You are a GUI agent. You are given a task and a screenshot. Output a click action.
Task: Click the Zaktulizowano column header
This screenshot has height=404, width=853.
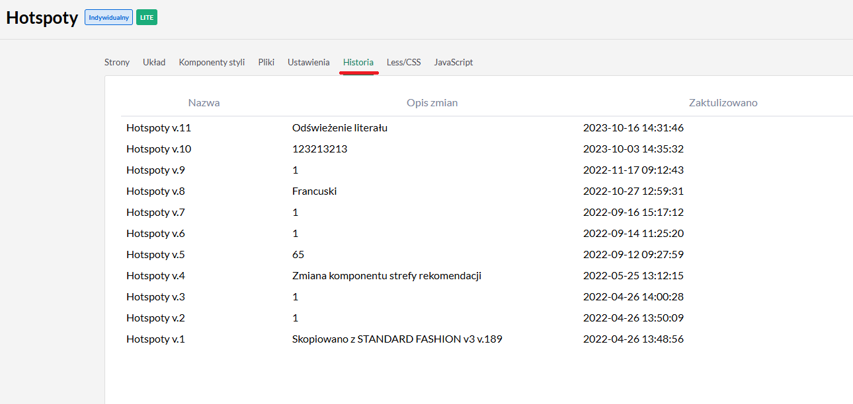[x=723, y=103]
